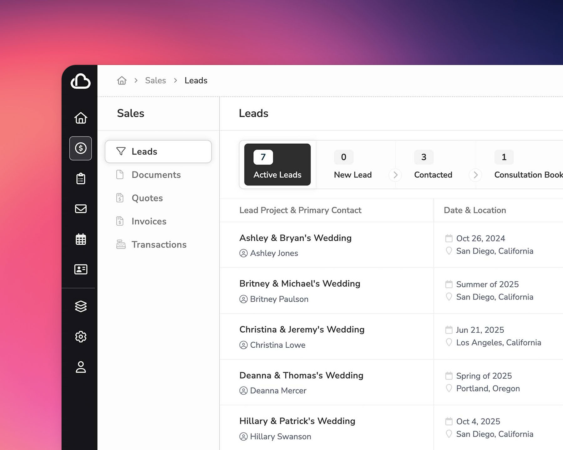Open the Calendar sidebar icon
Image resolution: width=563 pixels, height=450 pixels.
click(x=81, y=239)
